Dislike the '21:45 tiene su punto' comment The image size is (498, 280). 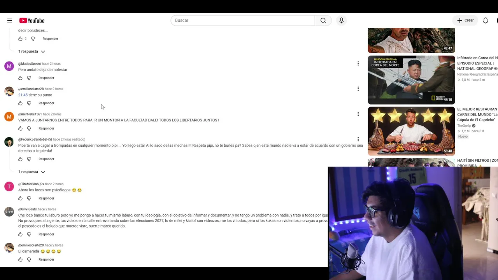[x=29, y=103]
